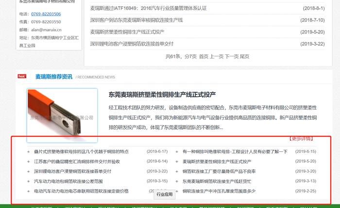340x208 pixels.
Task: Click the 共61条，分7页 pagination summary
Action: click(181, 57)
